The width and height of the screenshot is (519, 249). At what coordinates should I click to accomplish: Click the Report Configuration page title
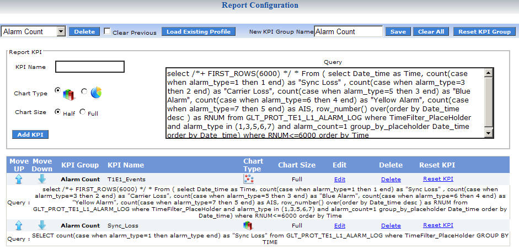260,6
